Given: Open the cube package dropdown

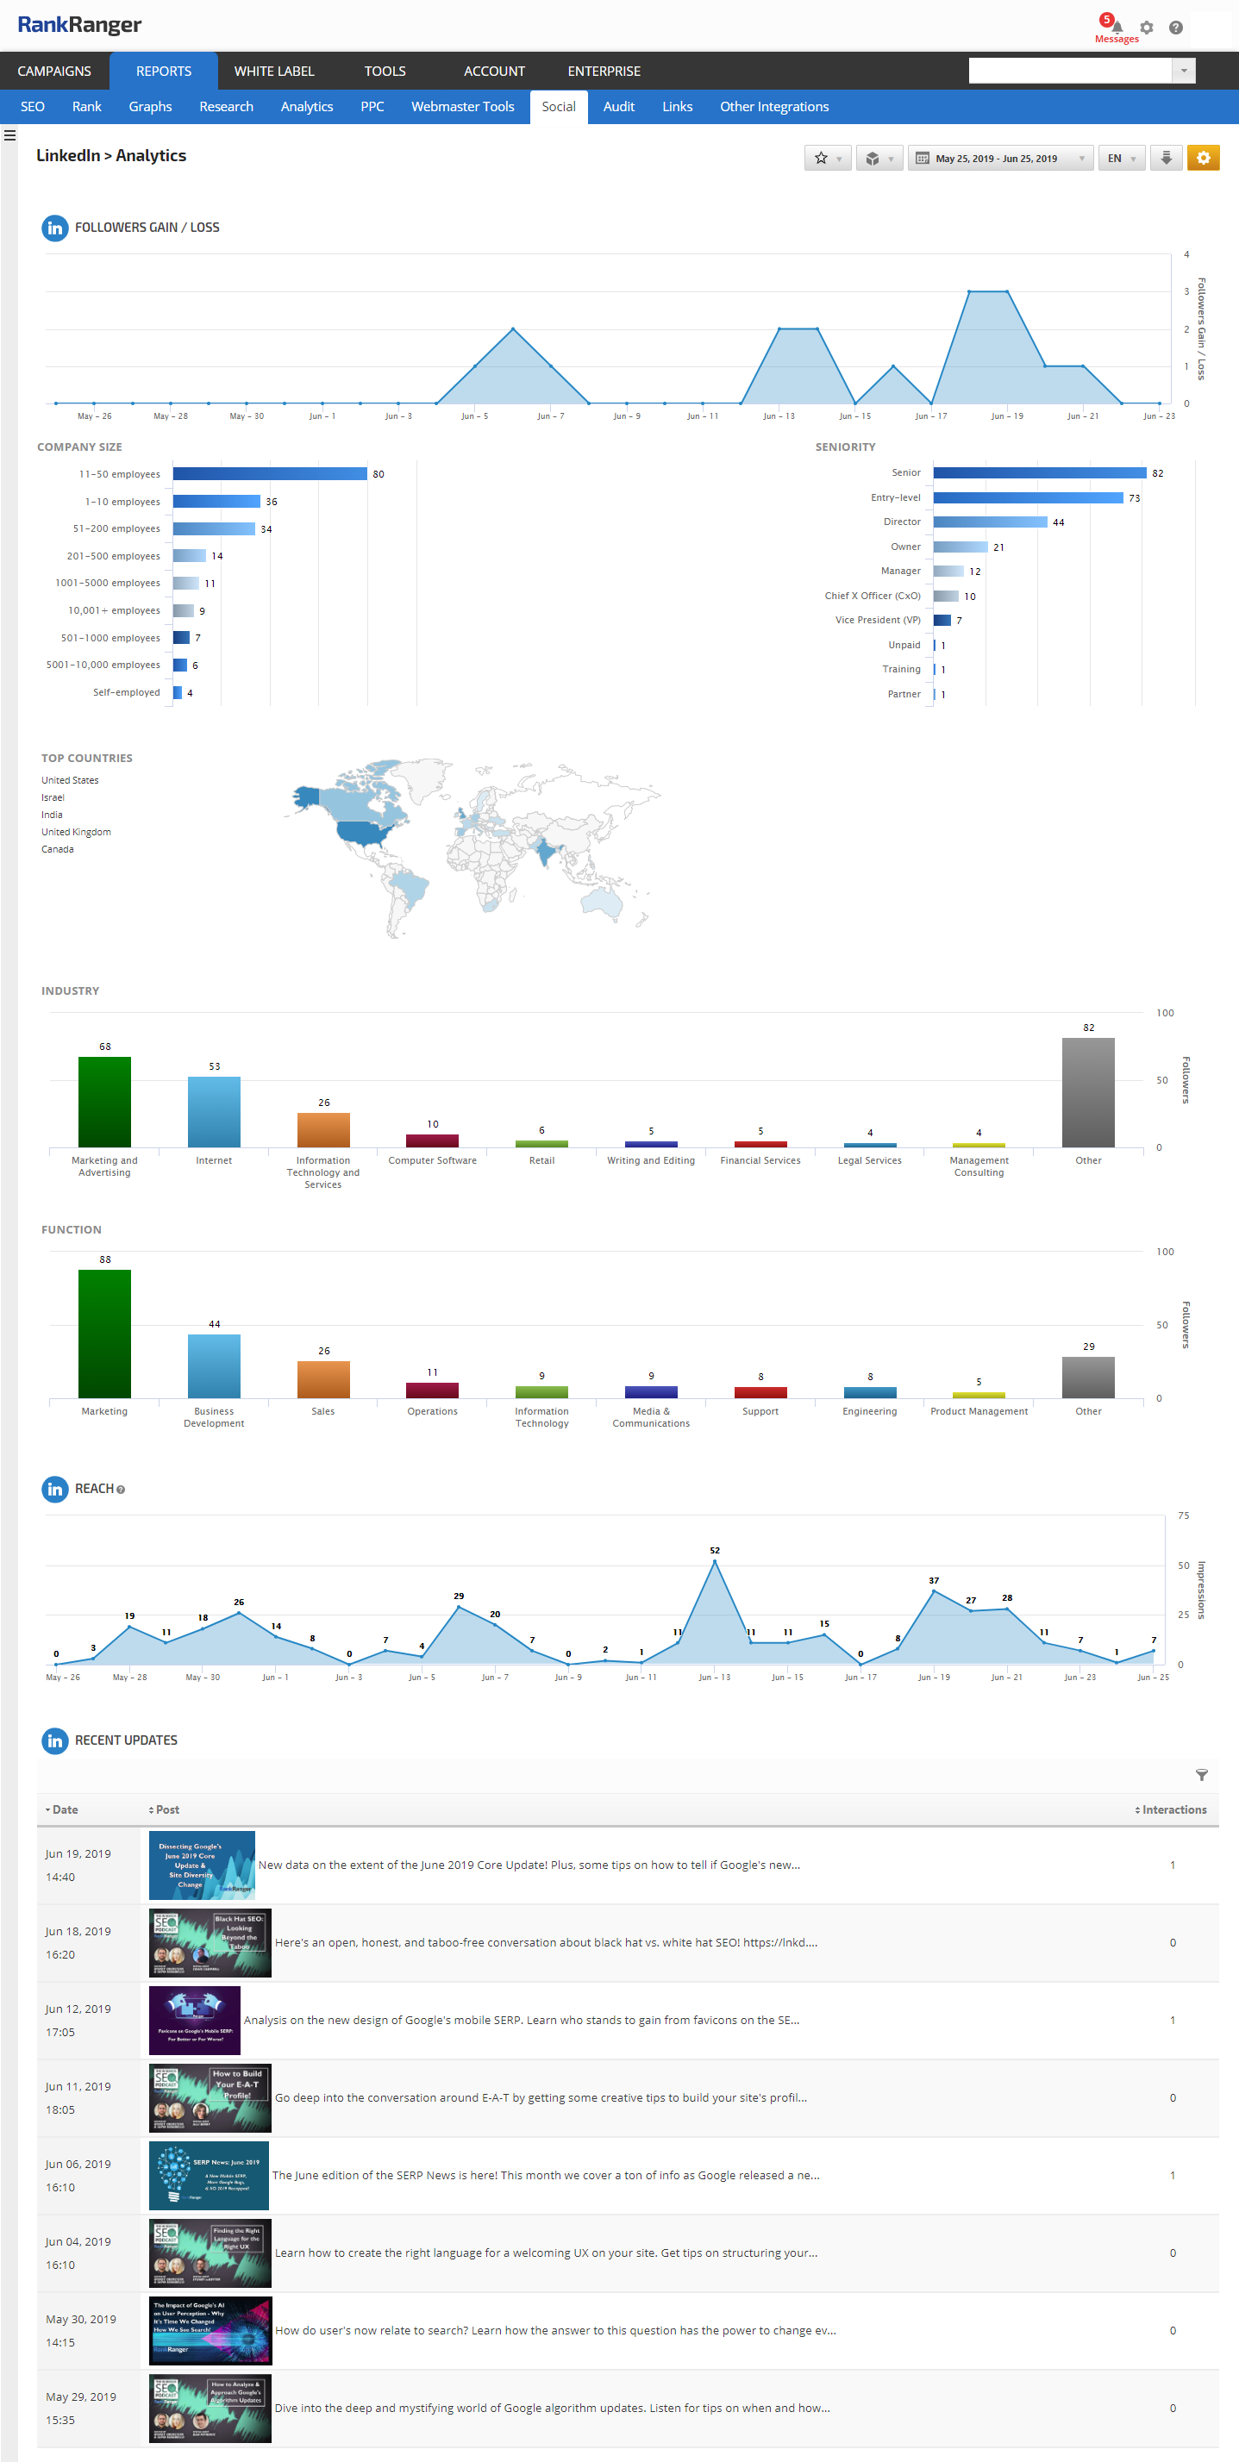Looking at the screenshot, I should (879, 158).
